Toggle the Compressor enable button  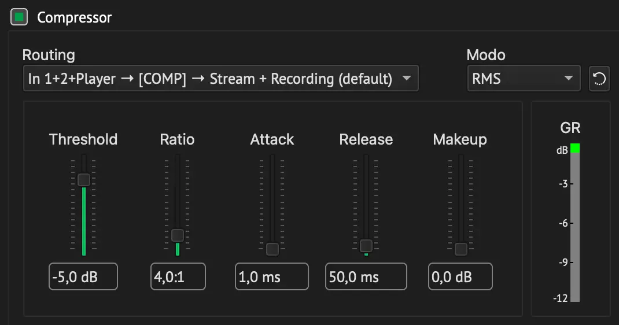point(19,17)
